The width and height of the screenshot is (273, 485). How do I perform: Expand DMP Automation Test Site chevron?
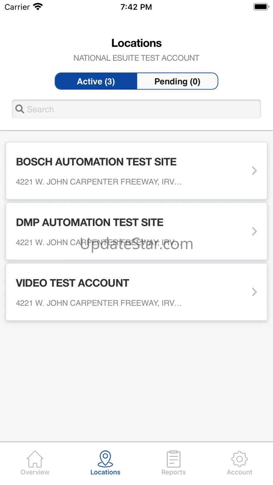pos(254,231)
